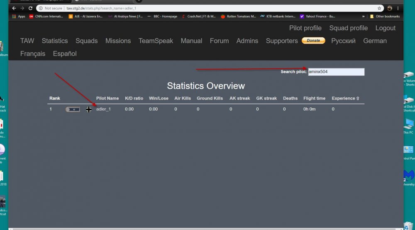
Task: Click Logout link
Action: click(x=386, y=28)
